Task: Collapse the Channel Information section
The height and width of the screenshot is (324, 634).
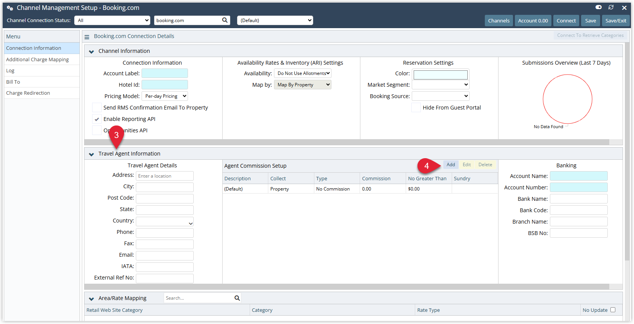Action: 91,51
